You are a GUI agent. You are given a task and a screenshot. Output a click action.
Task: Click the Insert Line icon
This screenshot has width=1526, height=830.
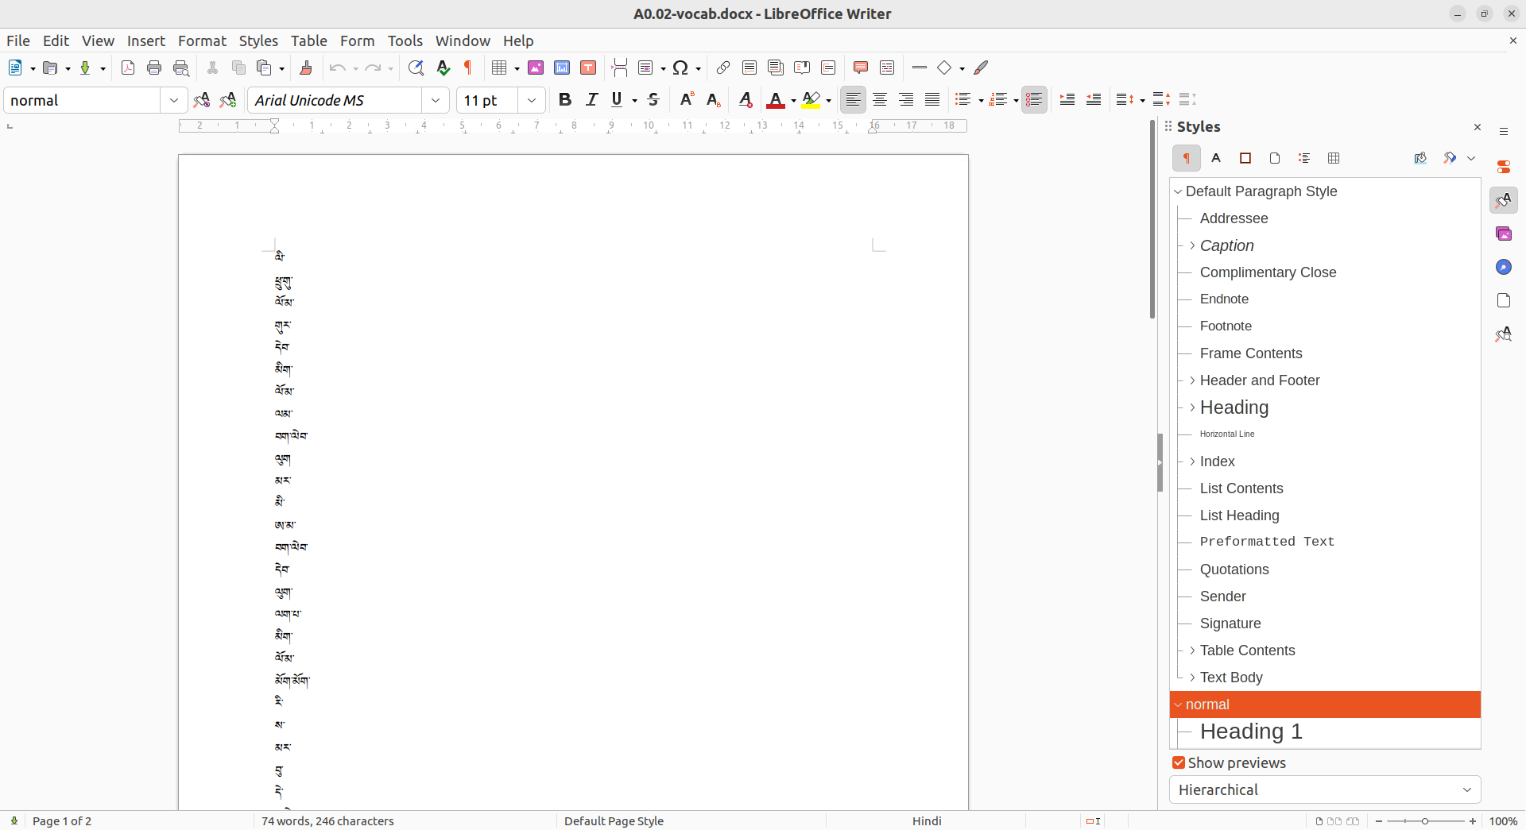[x=920, y=68]
